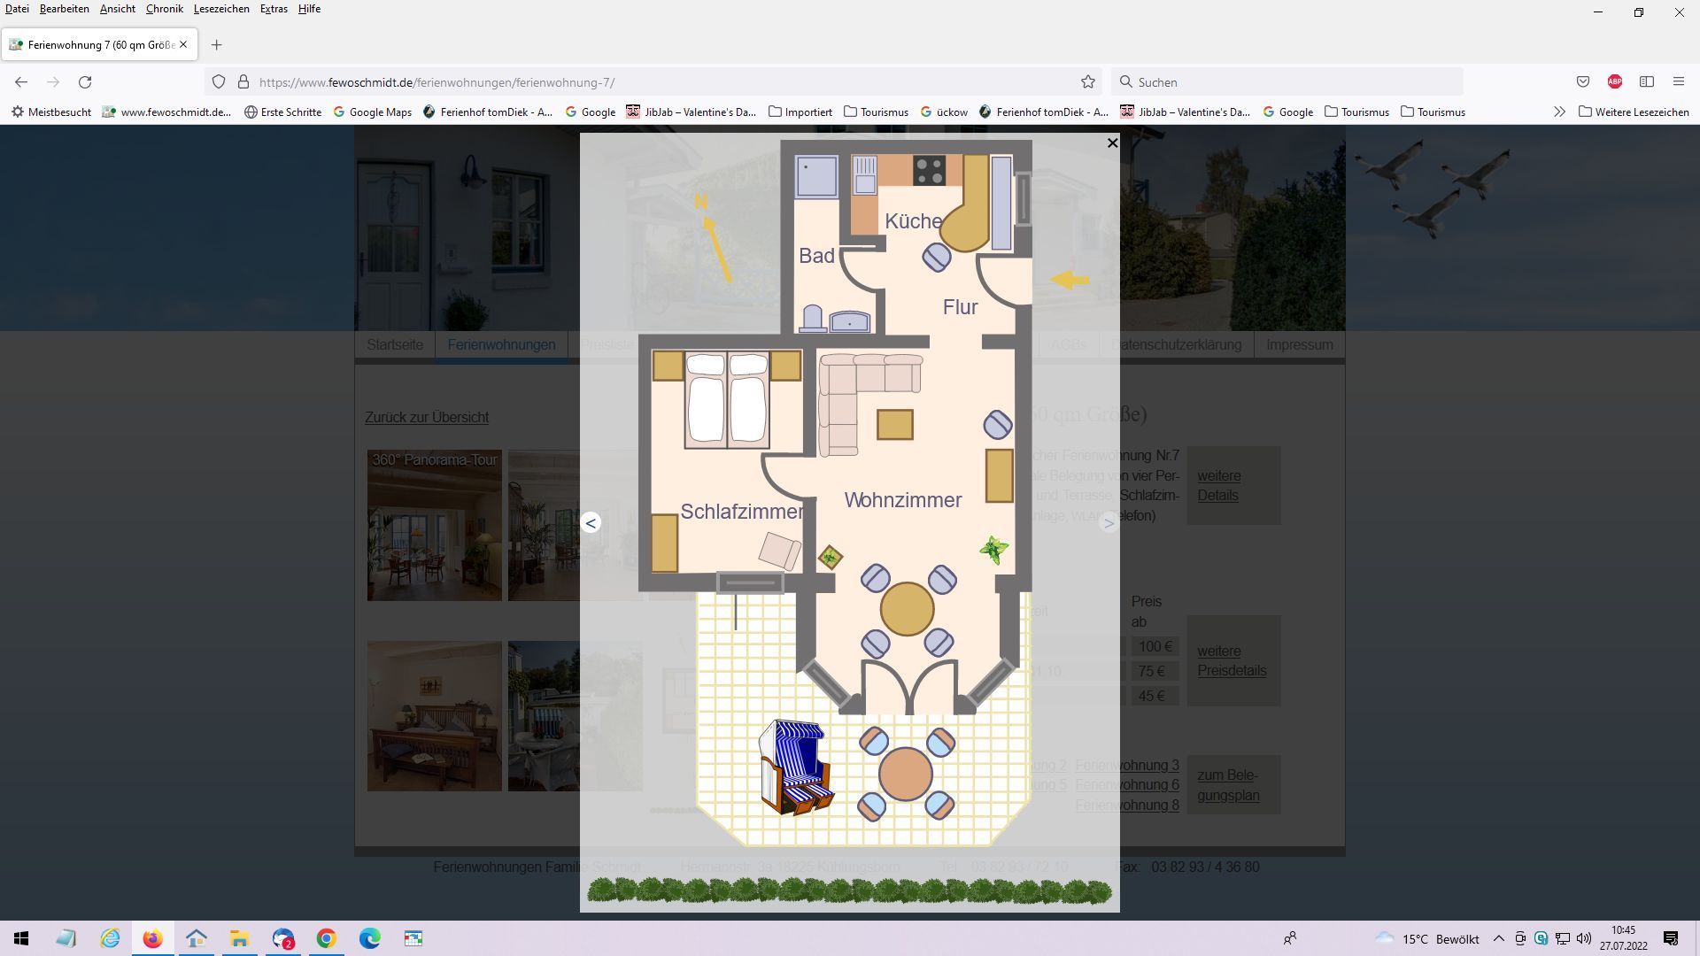Show more bookmarks chevron
Image resolution: width=1700 pixels, height=956 pixels.
point(1559,112)
